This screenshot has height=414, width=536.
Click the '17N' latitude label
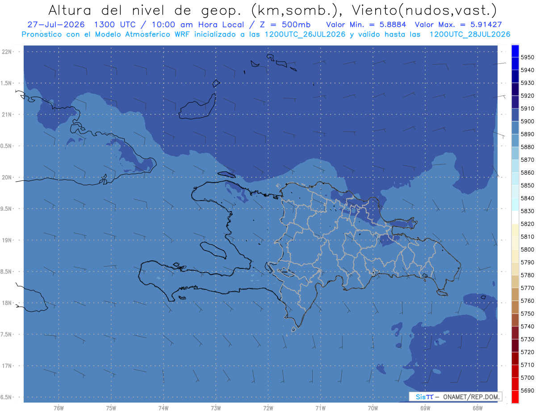pos(8,366)
